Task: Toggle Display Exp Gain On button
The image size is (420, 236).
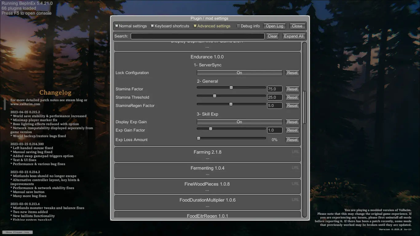Action: click(240, 122)
